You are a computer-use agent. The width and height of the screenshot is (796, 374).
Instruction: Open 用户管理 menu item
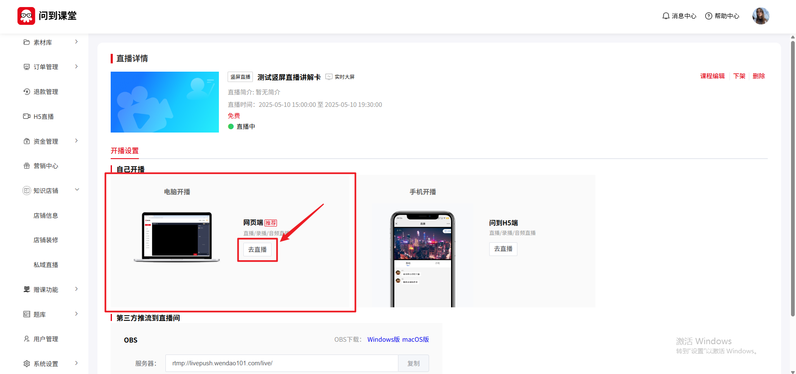[x=46, y=339]
